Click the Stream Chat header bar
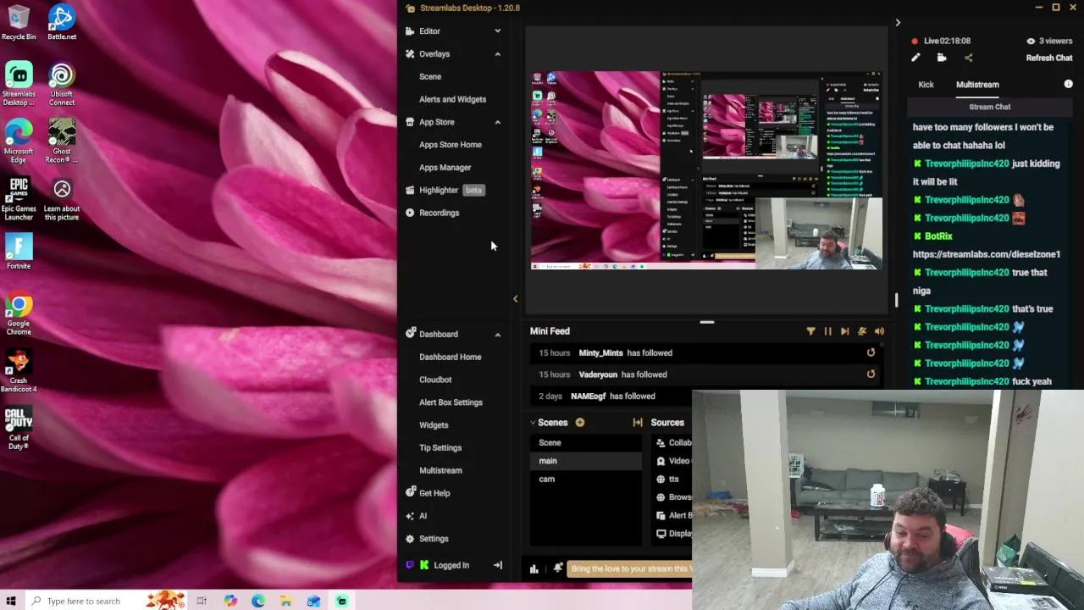The width and height of the screenshot is (1084, 610). click(x=989, y=107)
